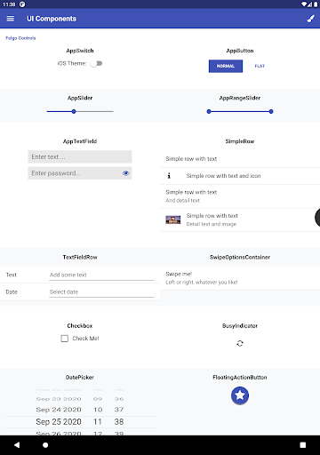Image resolution: width=320 pixels, height=455 pixels.
Task: Click the NORMAL app button
Action: [226, 66]
